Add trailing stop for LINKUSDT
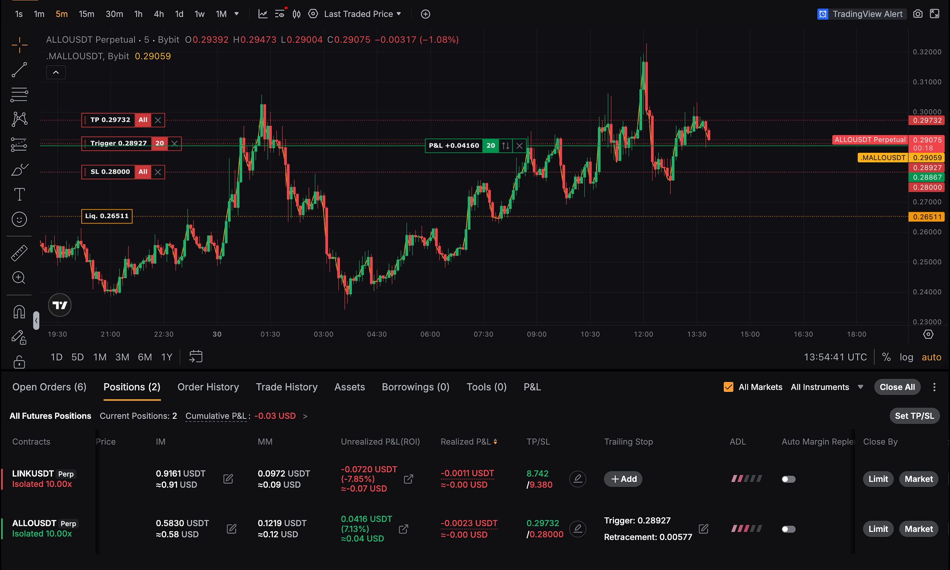The width and height of the screenshot is (950, 570). (x=623, y=479)
